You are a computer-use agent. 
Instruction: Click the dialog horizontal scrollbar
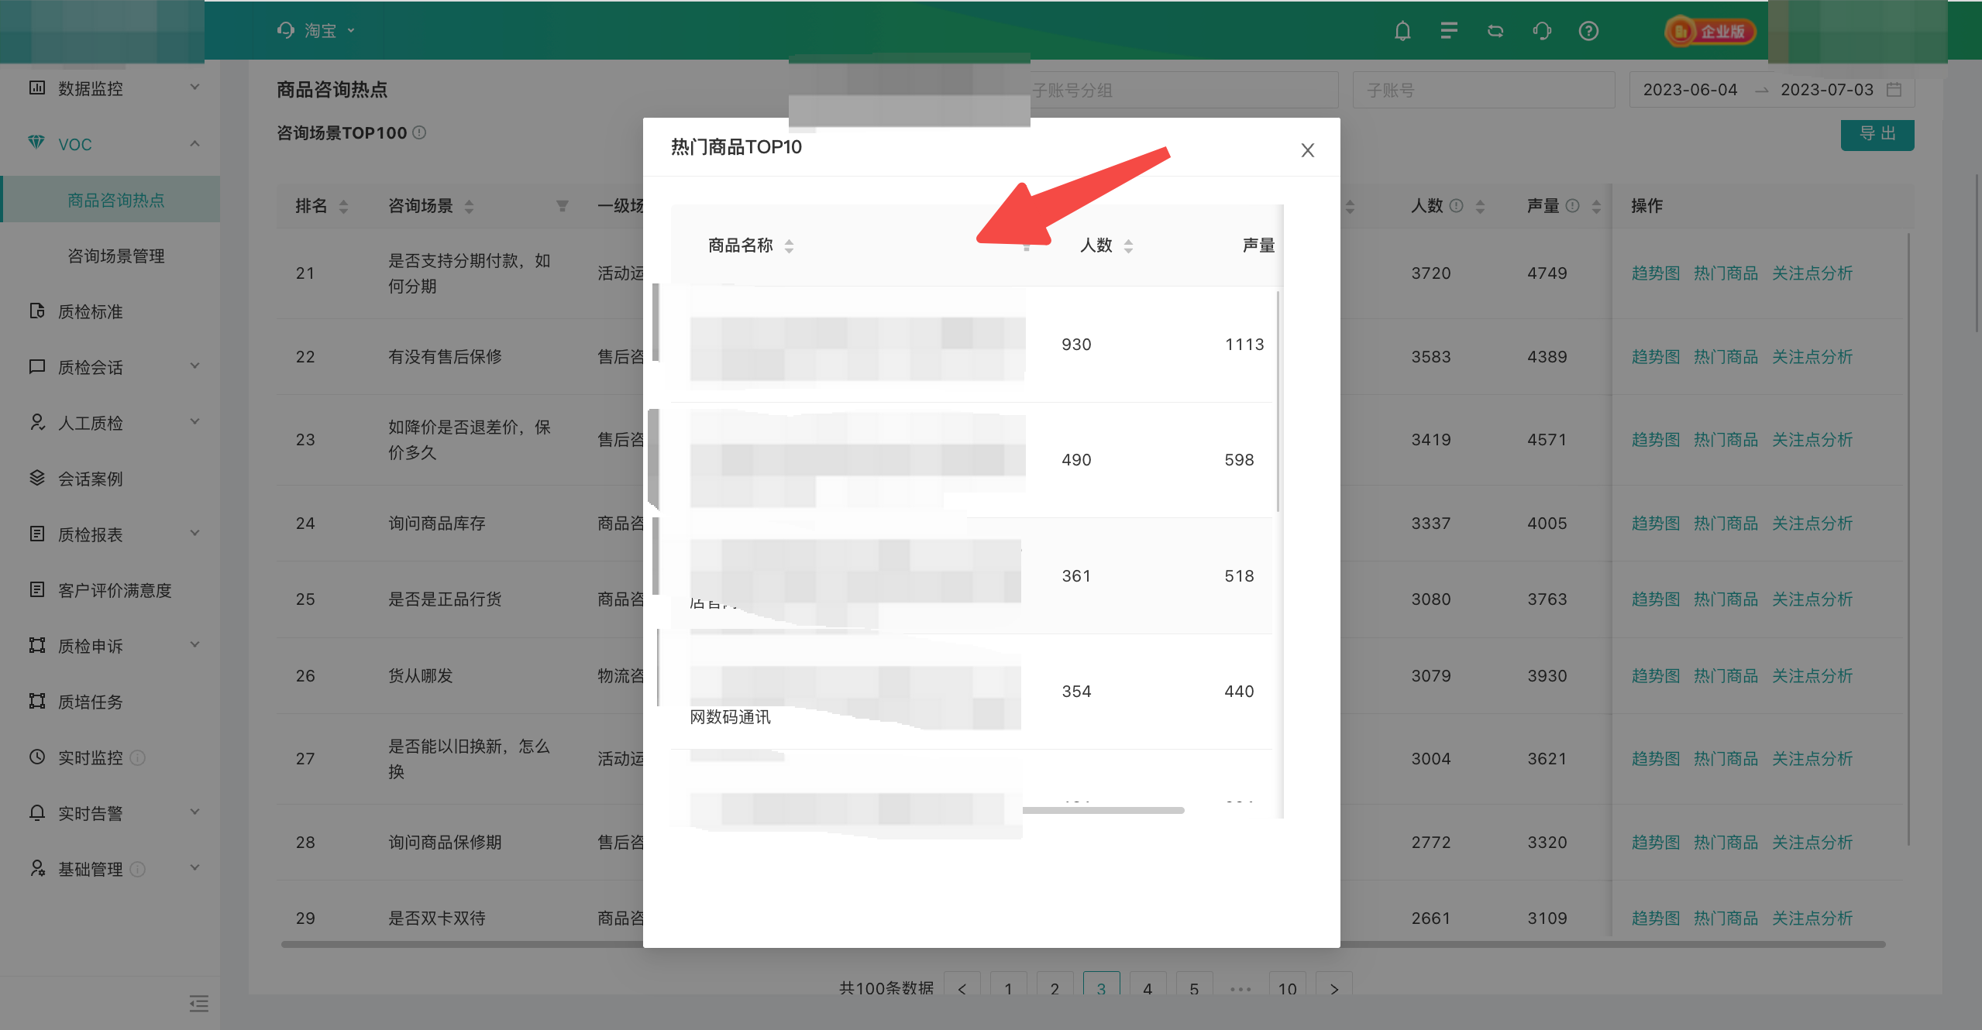[x=1103, y=810]
